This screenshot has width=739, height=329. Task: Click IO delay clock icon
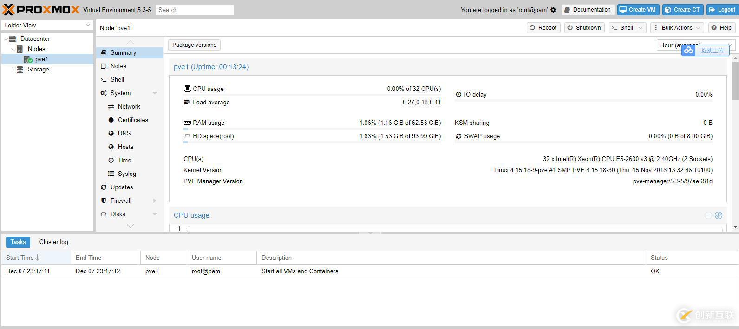tap(458, 94)
